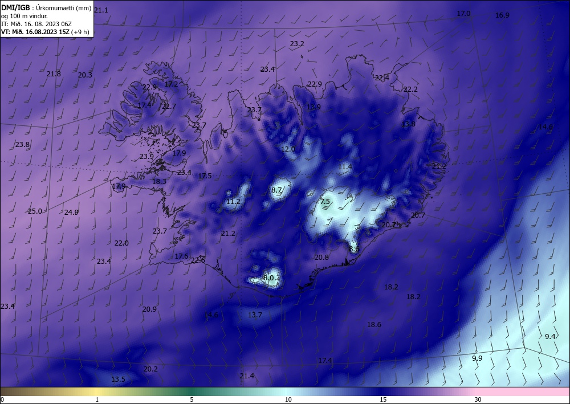Click the 18.3 value label

159,181
